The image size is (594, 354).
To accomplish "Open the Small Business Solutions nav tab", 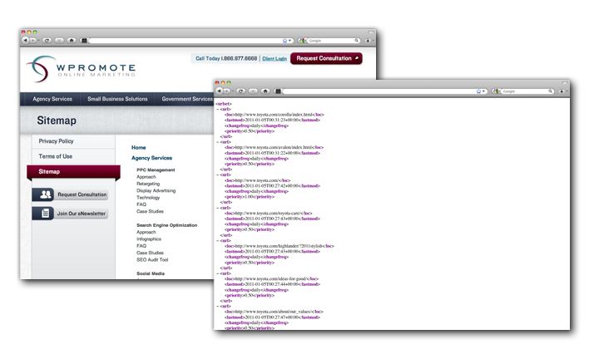I will (117, 99).
